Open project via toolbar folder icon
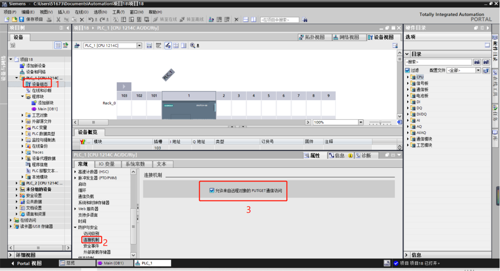This screenshot has width=500, height=271. tap(14, 19)
